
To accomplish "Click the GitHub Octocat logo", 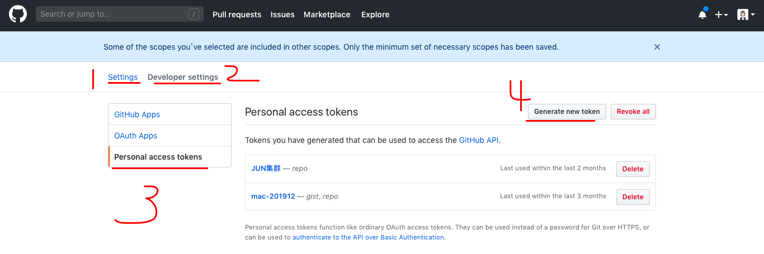I will click(x=18, y=15).
